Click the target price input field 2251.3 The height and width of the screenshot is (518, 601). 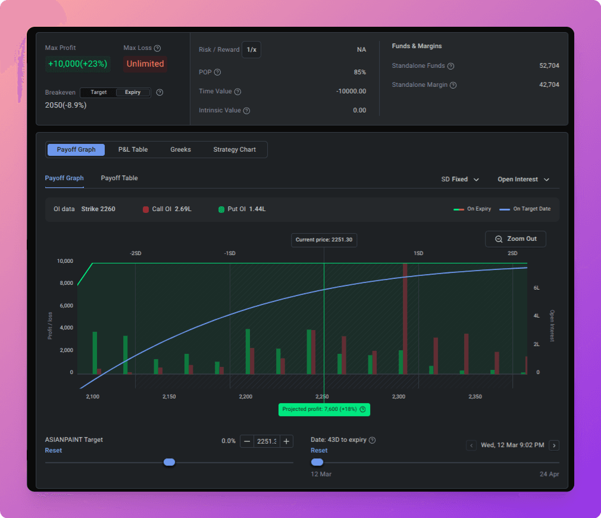pos(267,441)
